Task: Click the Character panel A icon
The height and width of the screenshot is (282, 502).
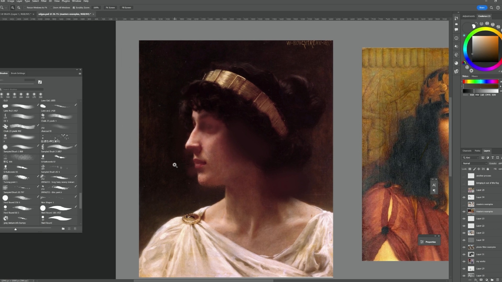Action: (x=434, y=185)
